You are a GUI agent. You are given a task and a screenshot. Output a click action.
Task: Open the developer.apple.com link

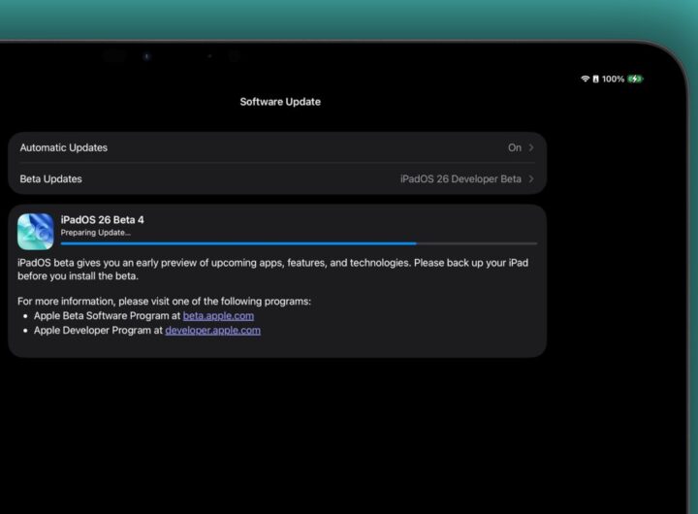[x=212, y=331]
